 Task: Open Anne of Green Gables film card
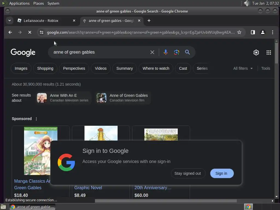[x=123, y=98]
